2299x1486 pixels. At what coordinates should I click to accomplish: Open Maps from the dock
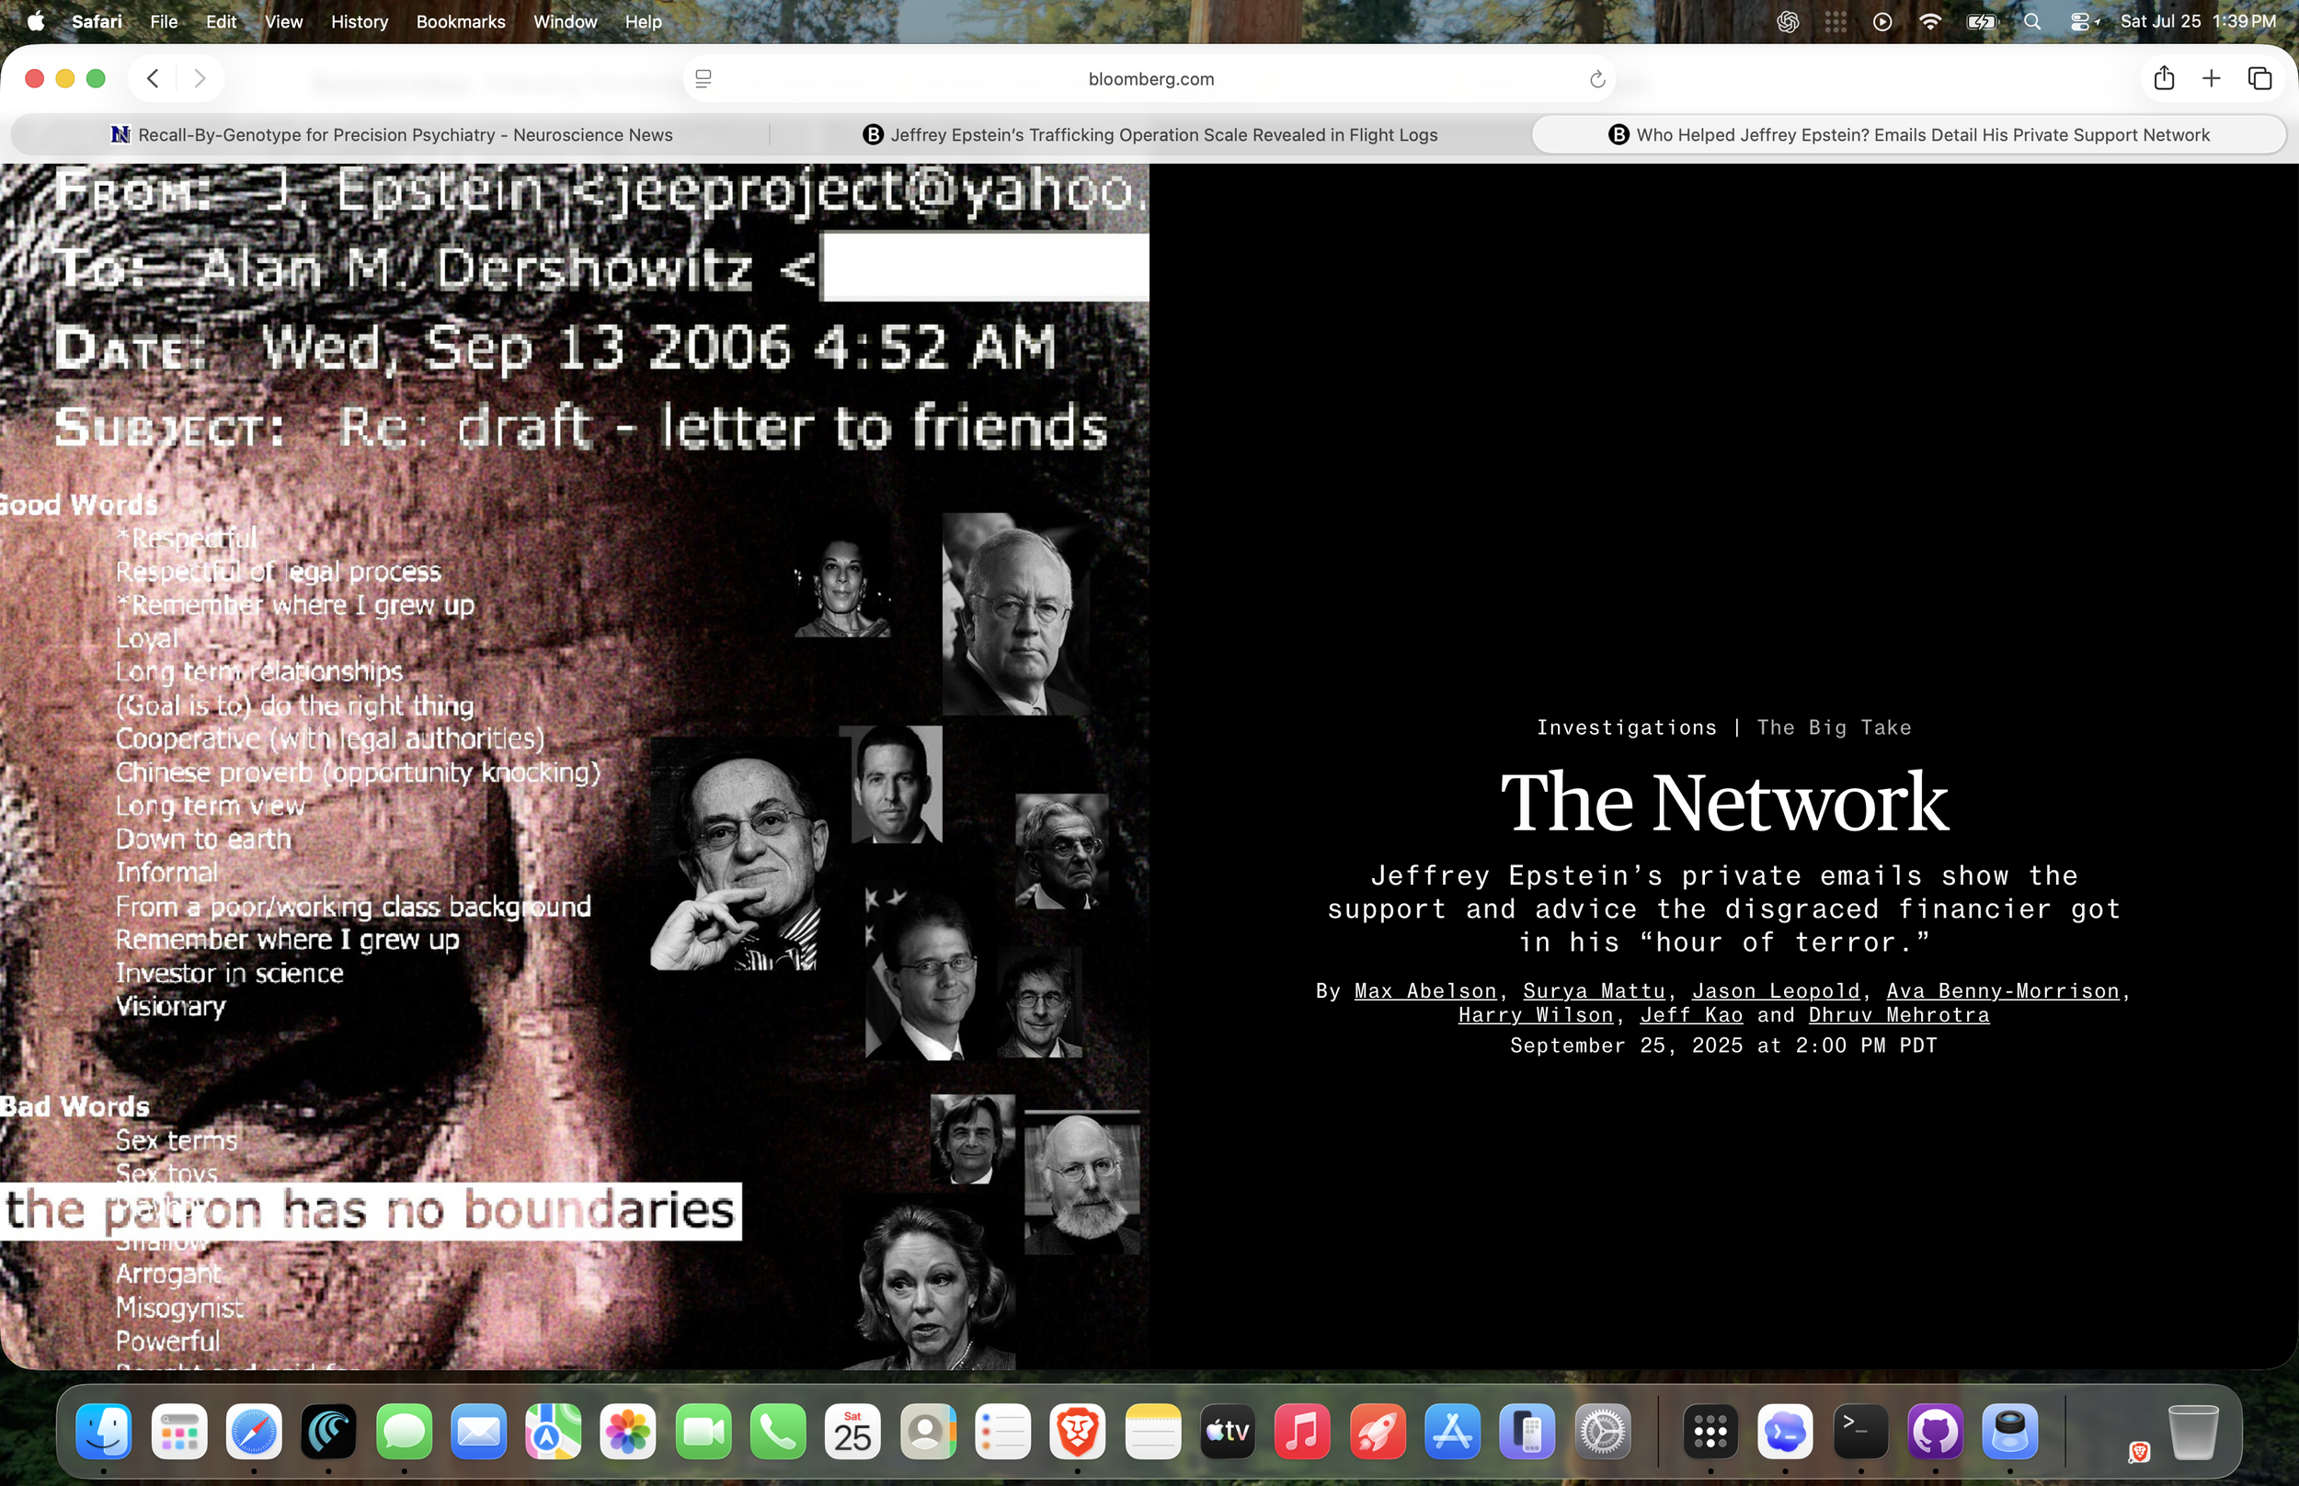[553, 1432]
